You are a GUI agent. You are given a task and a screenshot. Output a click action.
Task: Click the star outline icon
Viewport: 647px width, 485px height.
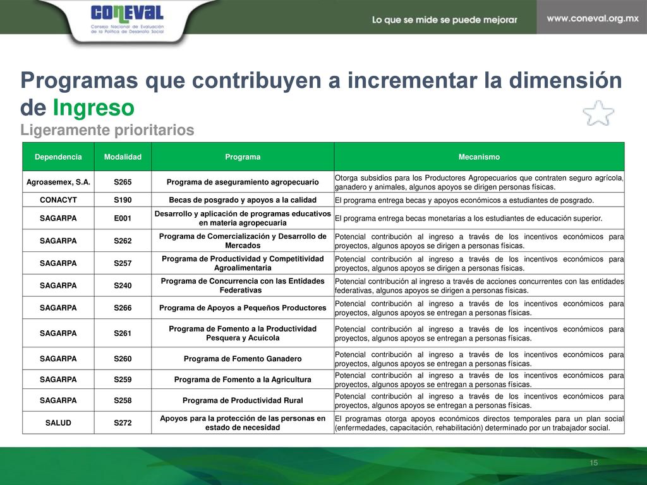tap(598, 113)
